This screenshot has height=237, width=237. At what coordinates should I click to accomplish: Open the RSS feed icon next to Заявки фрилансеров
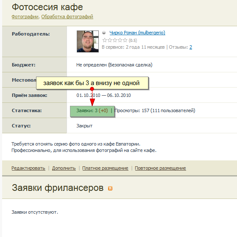click(x=110, y=188)
